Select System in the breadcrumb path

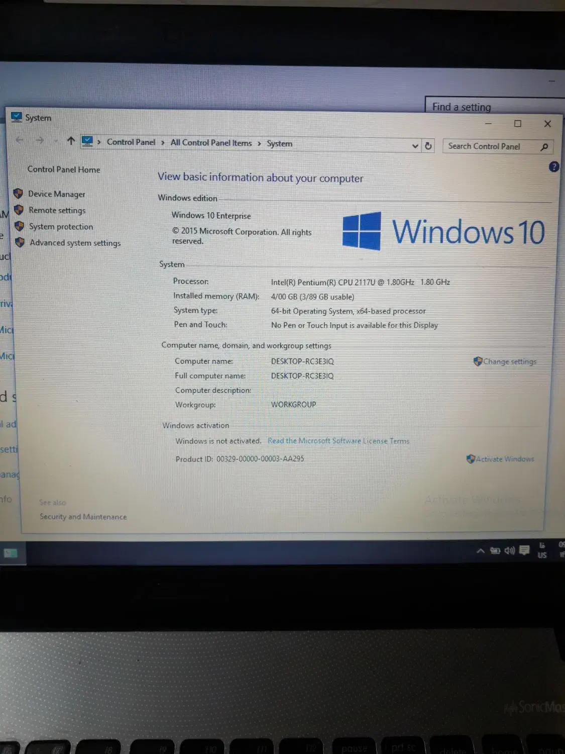[279, 144]
